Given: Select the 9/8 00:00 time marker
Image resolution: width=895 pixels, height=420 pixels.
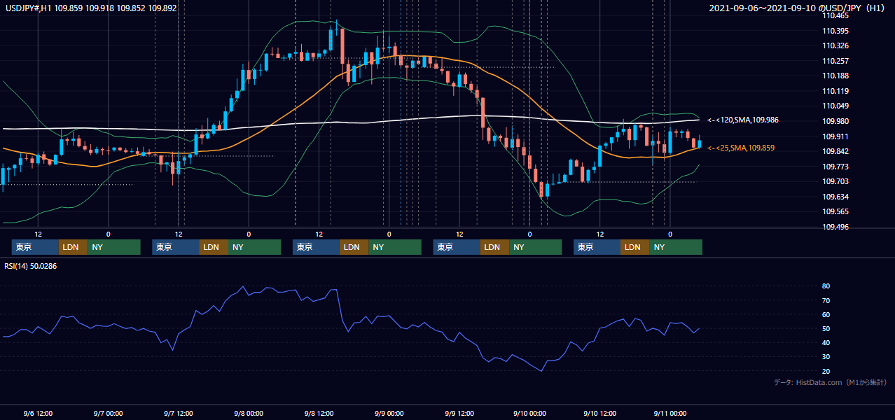Looking at the screenshot, I should click(248, 413).
